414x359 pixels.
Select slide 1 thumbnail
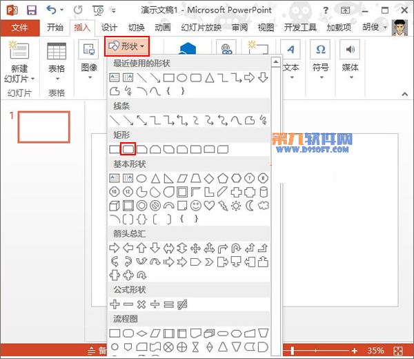[x=44, y=127]
